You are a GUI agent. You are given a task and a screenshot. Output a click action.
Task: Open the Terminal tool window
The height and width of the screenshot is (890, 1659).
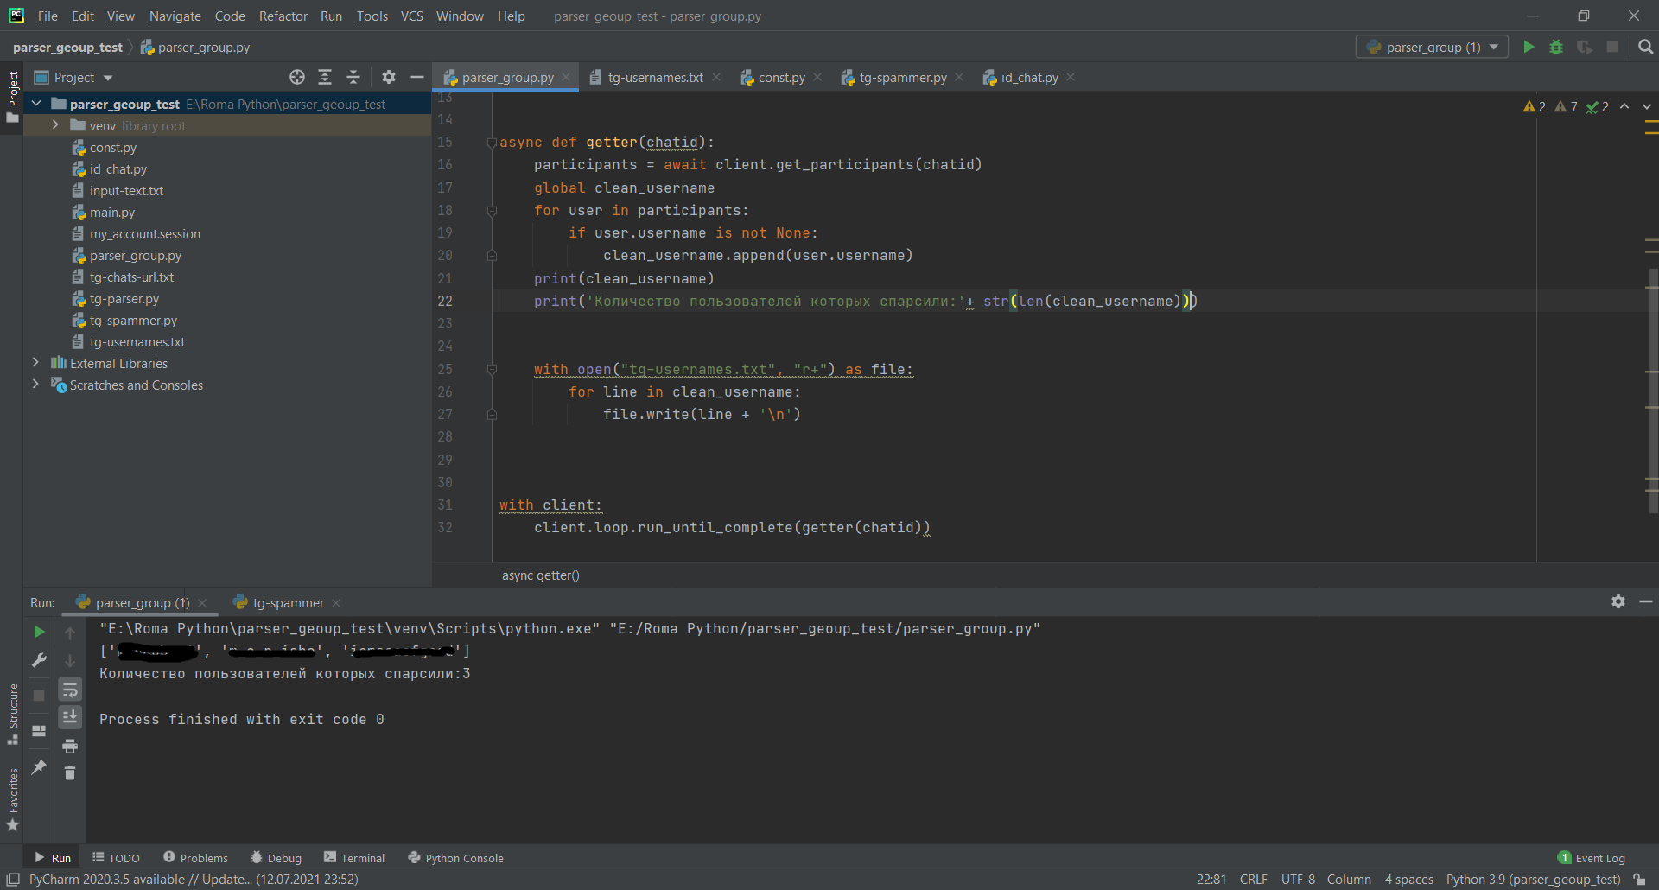pos(354,858)
